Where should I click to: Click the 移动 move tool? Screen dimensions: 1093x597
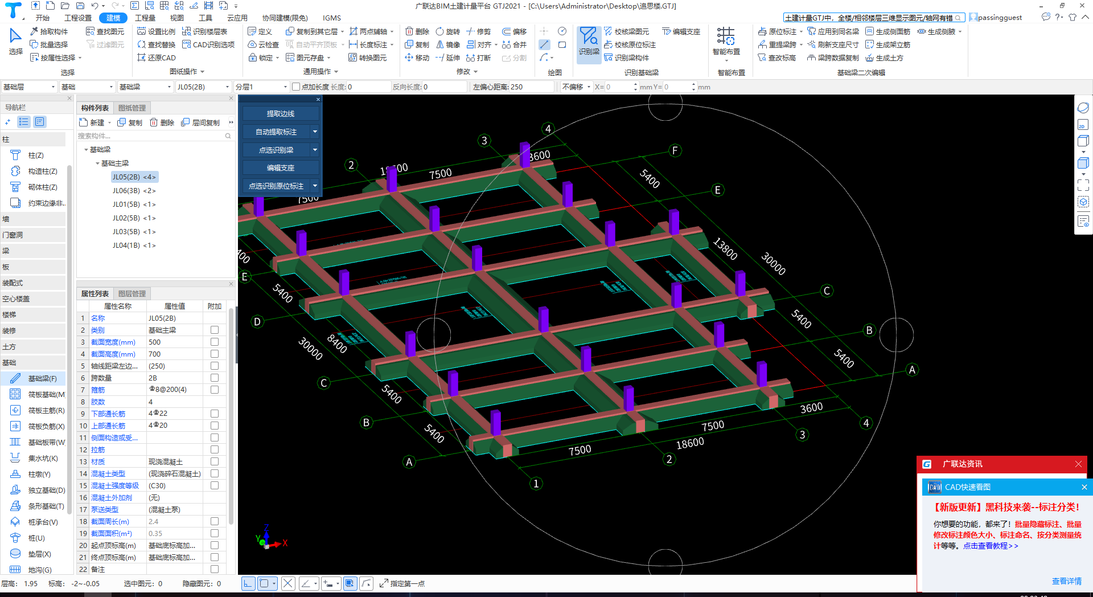417,58
